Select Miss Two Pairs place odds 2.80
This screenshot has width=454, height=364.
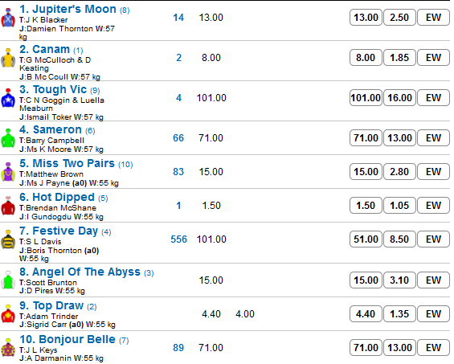pyautogui.click(x=399, y=172)
